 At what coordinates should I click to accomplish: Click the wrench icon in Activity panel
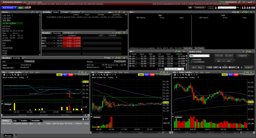[x=119, y=12]
